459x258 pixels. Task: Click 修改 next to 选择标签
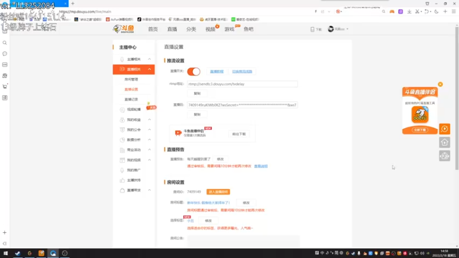tap(208, 221)
